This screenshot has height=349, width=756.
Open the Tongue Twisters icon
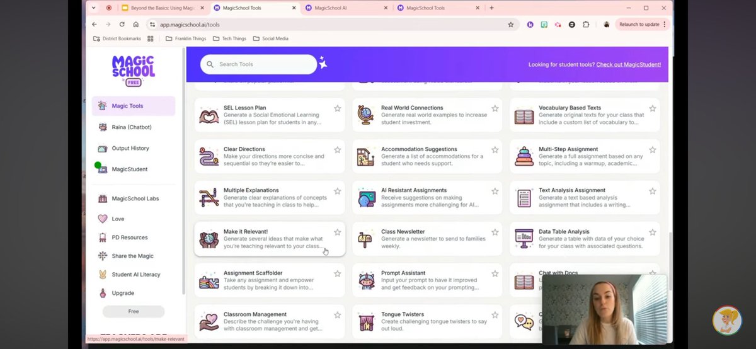click(366, 323)
